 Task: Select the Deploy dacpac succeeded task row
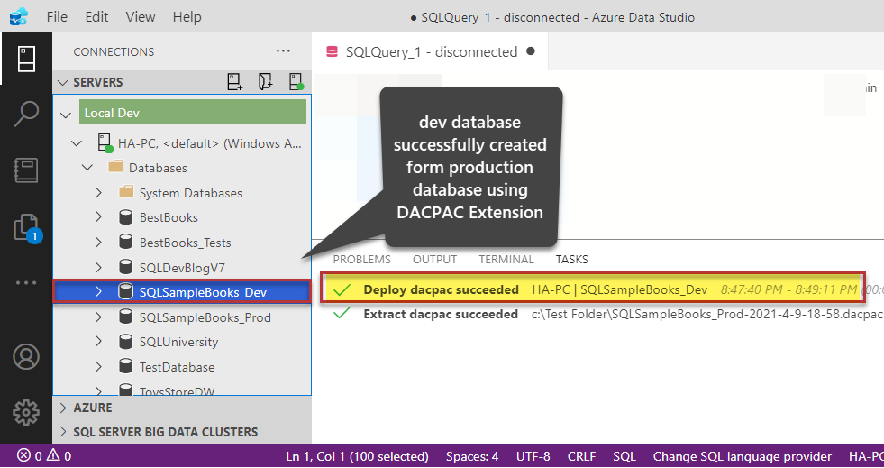coord(592,289)
